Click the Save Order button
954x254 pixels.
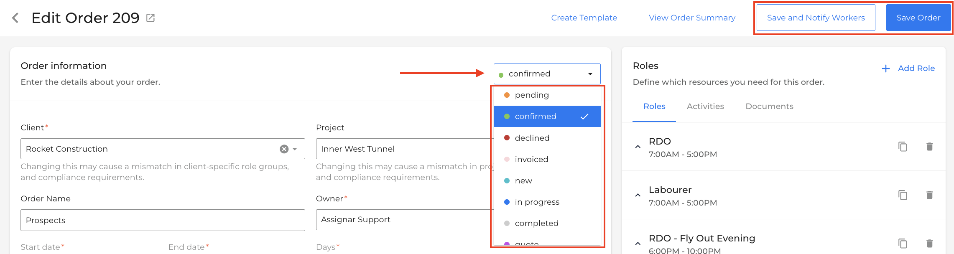pyautogui.click(x=918, y=17)
